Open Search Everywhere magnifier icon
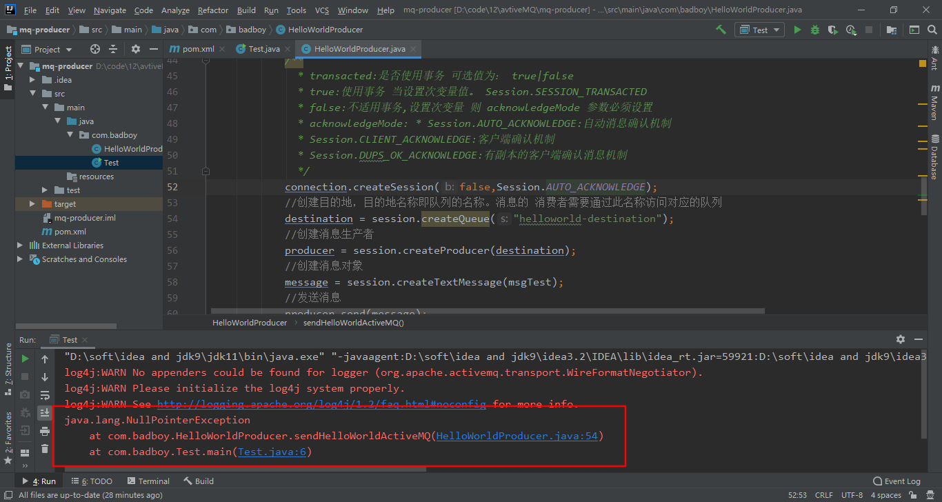 (x=932, y=30)
